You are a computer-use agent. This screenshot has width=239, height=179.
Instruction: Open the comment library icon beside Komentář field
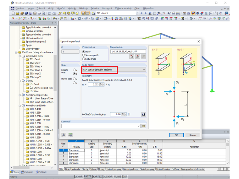click(143, 126)
